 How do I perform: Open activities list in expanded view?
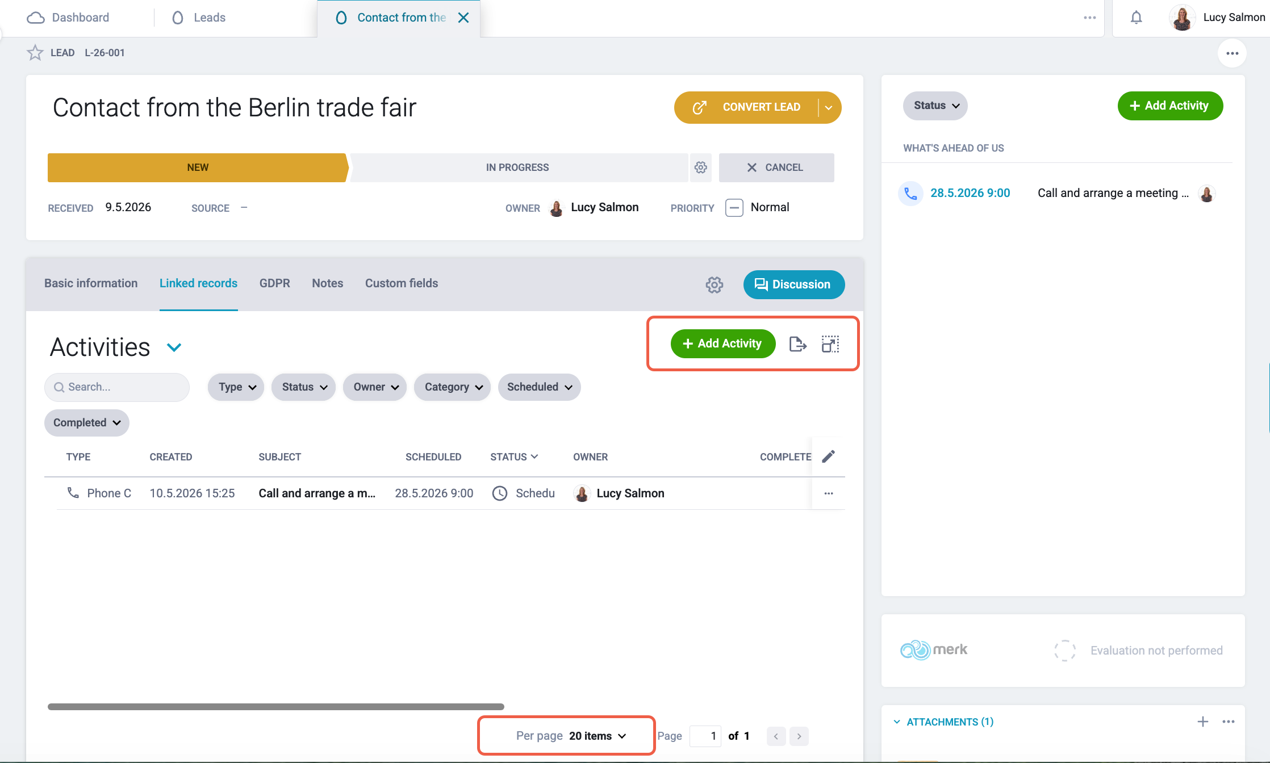pos(830,344)
